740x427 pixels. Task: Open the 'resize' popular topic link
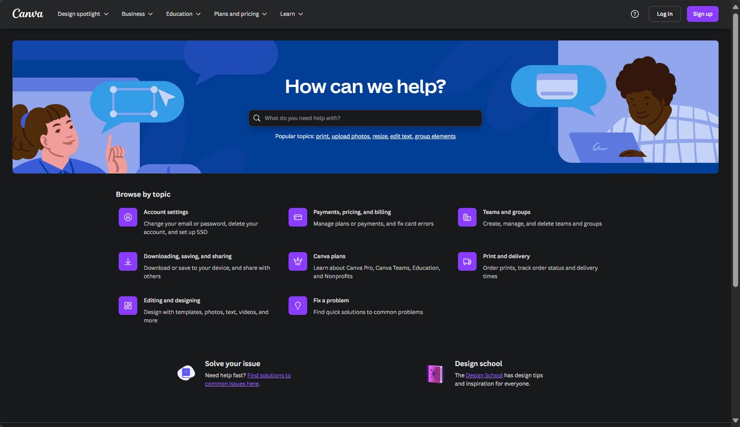pos(380,136)
